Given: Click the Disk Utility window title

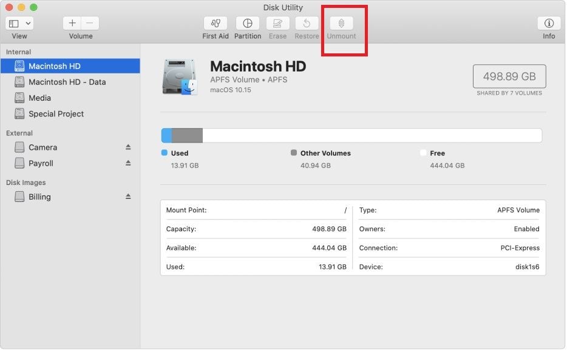Looking at the screenshot, I should (283, 8).
